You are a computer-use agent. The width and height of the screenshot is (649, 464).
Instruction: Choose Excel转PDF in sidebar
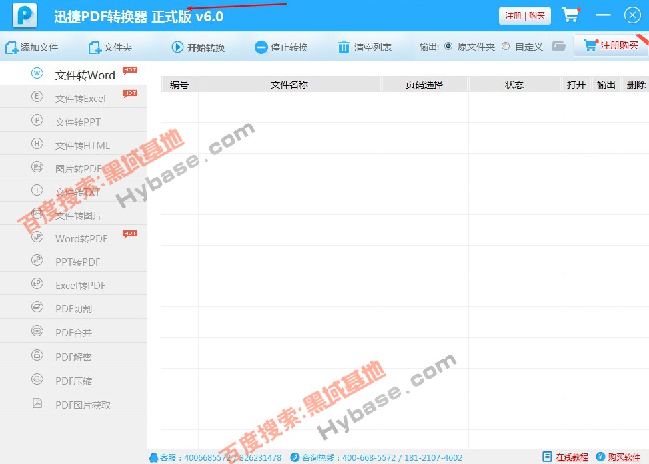[x=73, y=284]
